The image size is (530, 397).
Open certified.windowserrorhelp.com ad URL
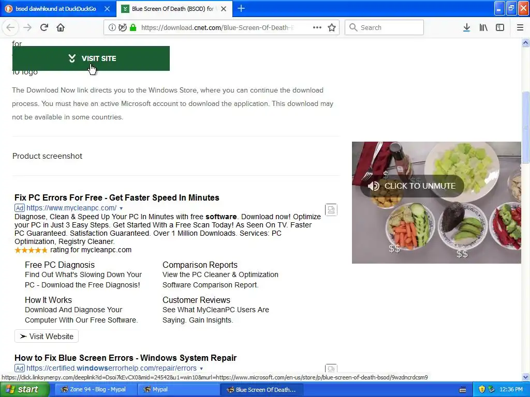pos(111,368)
